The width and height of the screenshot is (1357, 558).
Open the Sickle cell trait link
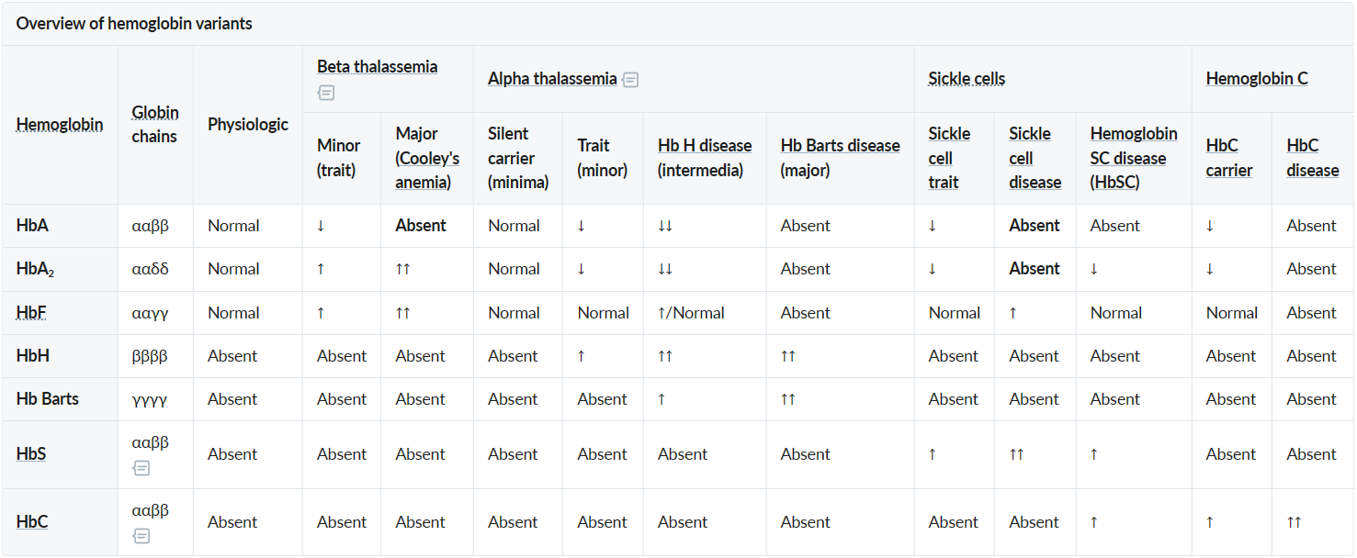(949, 158)
